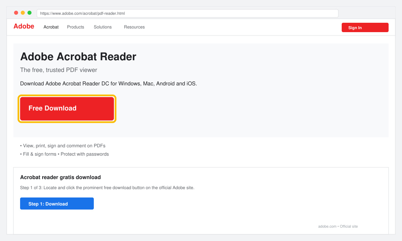Open the Acrobat menu item

(51, 27)
